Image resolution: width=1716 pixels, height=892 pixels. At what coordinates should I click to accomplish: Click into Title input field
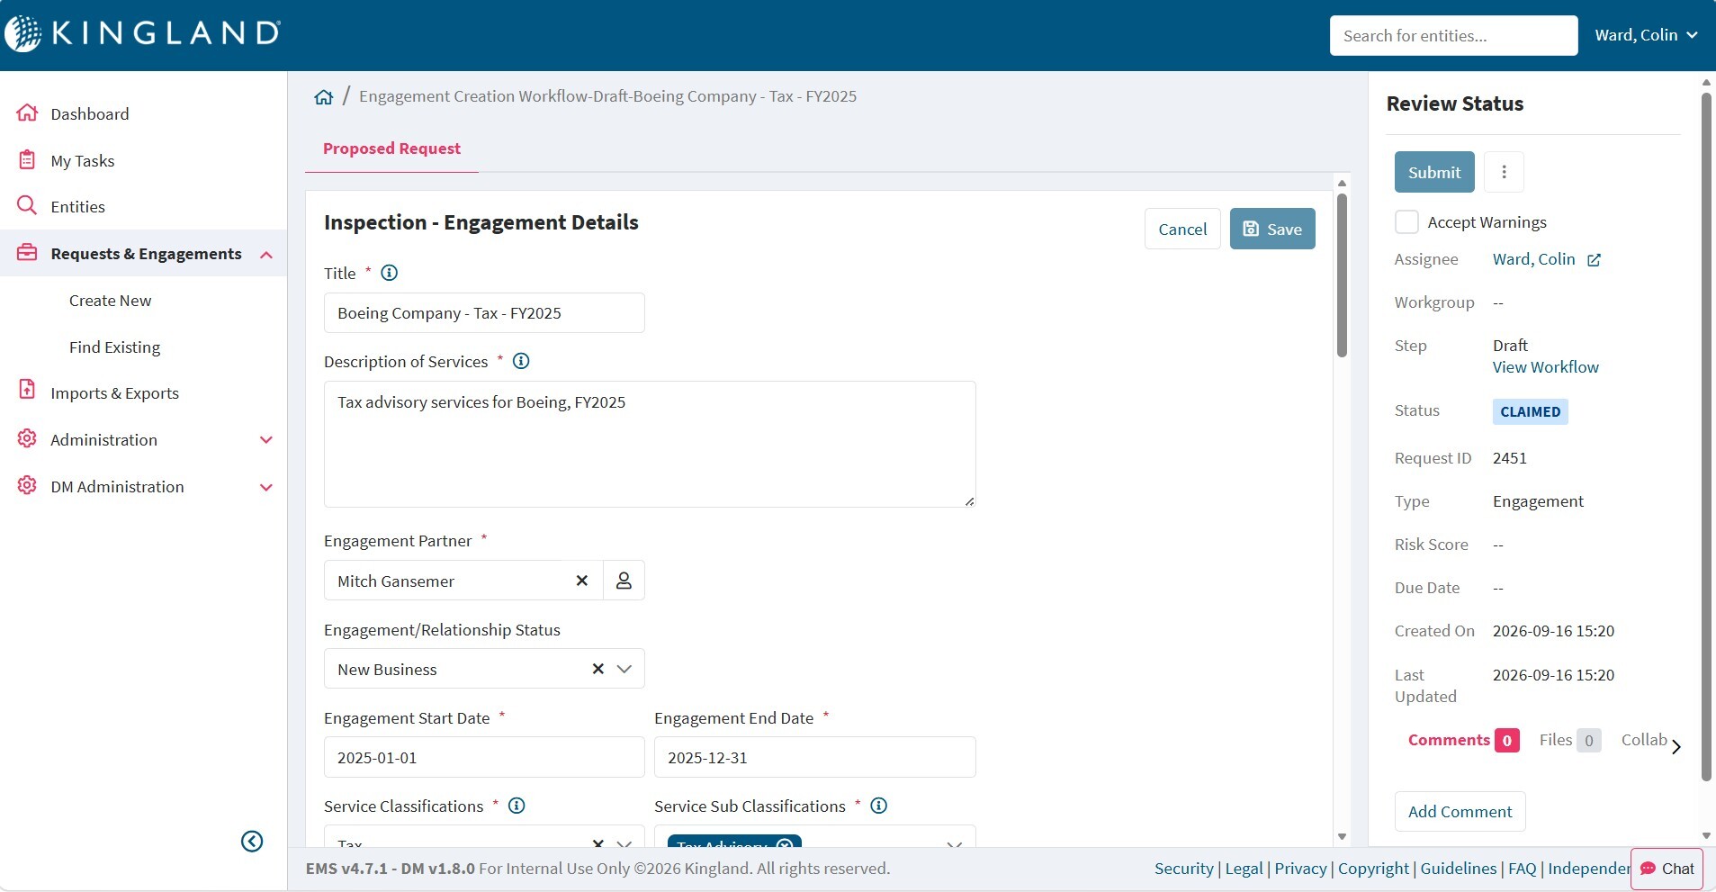[484, 312]
